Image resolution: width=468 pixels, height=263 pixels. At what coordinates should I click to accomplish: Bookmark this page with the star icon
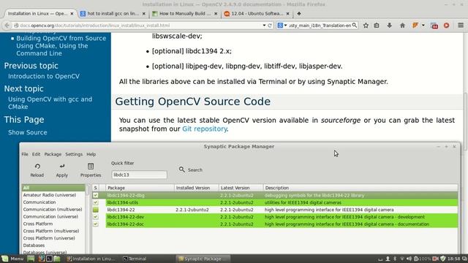tap(366, 26)
